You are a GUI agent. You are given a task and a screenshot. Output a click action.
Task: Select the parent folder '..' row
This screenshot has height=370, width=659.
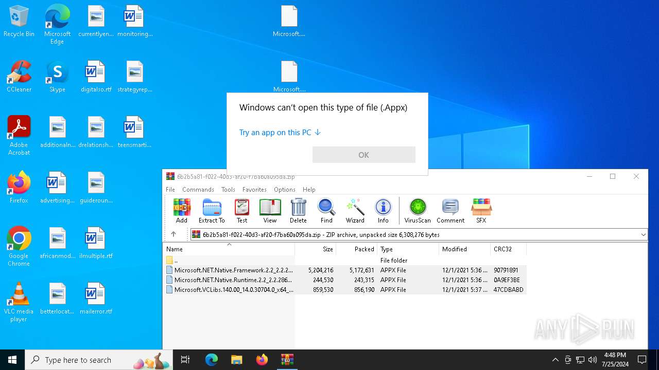(x=345, y=261)
